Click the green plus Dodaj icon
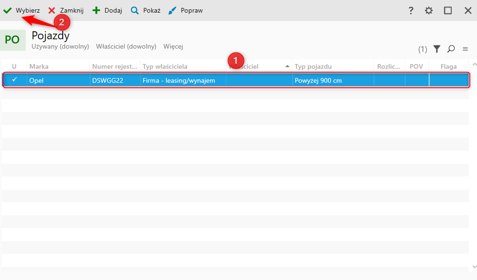This screenshot has height=280, width=477. tap(96, 11)
